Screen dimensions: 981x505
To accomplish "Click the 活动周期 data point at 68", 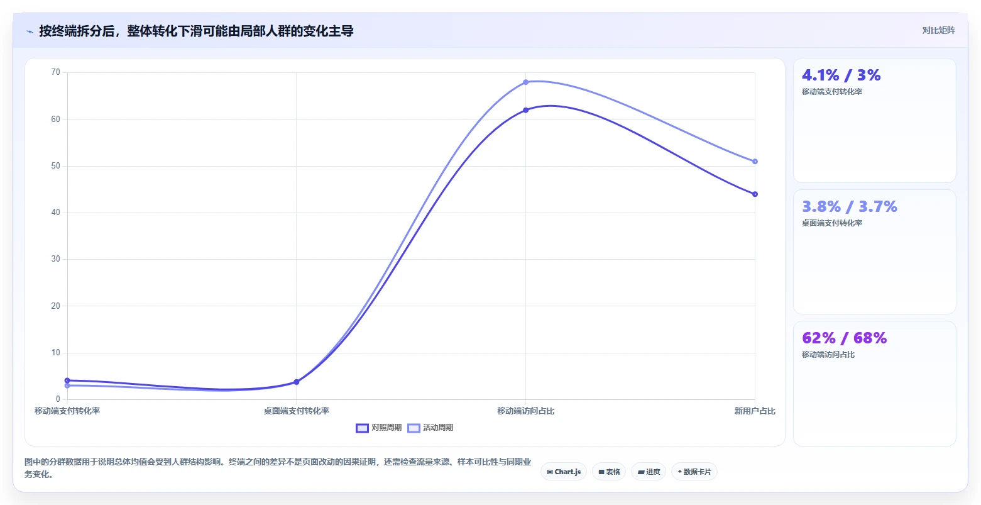I will tap(526, 82).
